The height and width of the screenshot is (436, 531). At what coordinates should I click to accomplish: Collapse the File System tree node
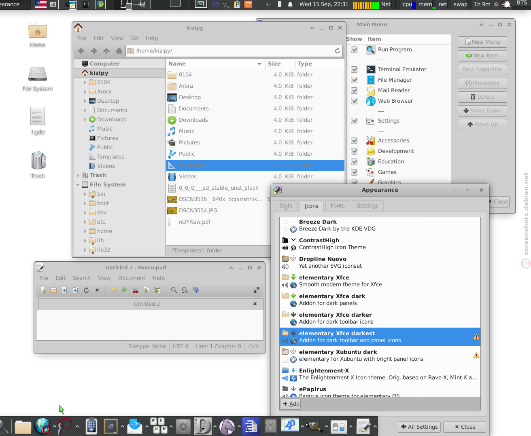click(78, 184)
